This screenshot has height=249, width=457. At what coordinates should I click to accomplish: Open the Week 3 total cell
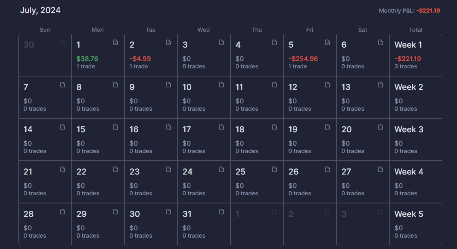tap(415, 140)
